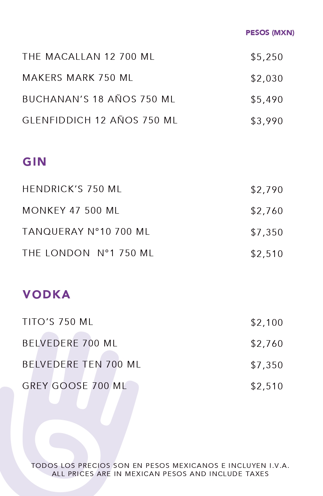Screen dimensions: 323x496
Task: Click the Spanish taxes disclaimer line
Action: point(160,466)
